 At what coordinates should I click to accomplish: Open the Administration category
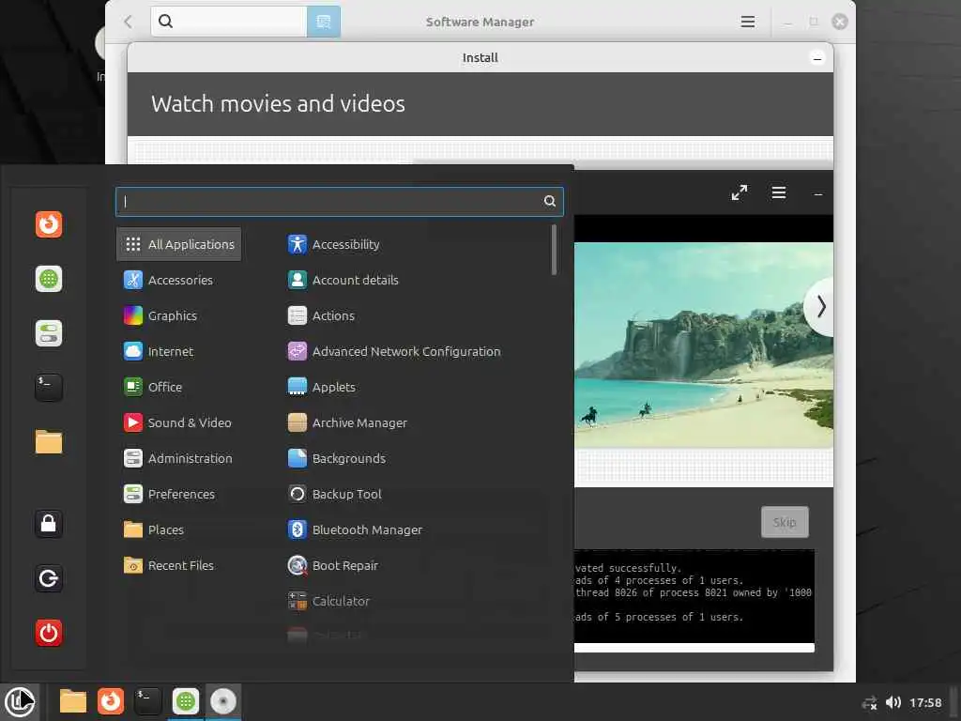(x=178, y=458)
